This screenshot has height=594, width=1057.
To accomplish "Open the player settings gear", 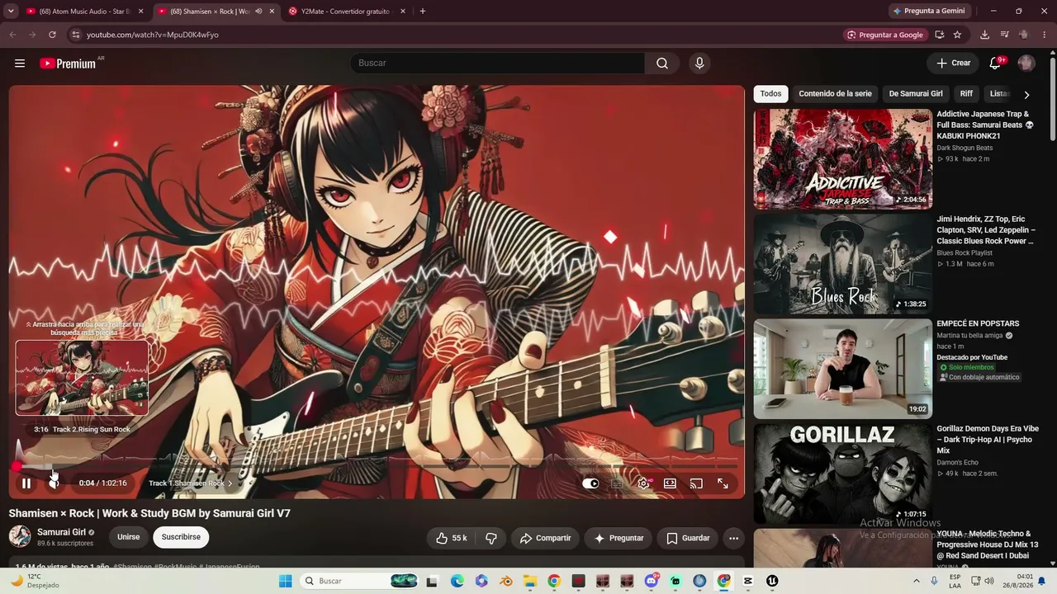I will (x=643, y=483).
